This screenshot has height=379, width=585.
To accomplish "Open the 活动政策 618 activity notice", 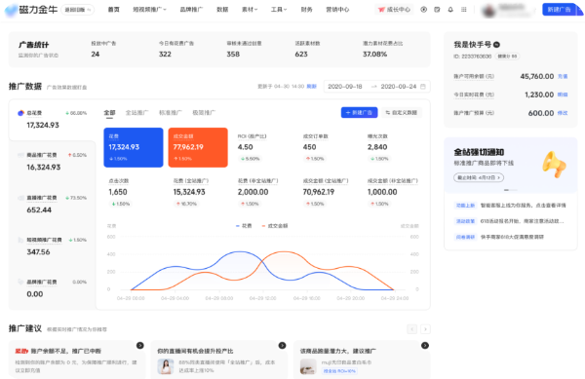I will [510, 221].
